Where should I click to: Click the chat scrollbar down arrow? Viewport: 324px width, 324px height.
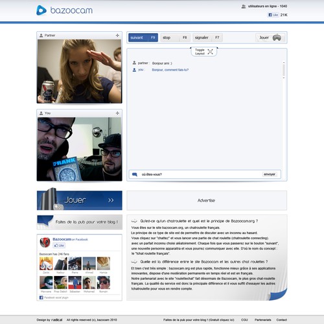tap(284, 78)
